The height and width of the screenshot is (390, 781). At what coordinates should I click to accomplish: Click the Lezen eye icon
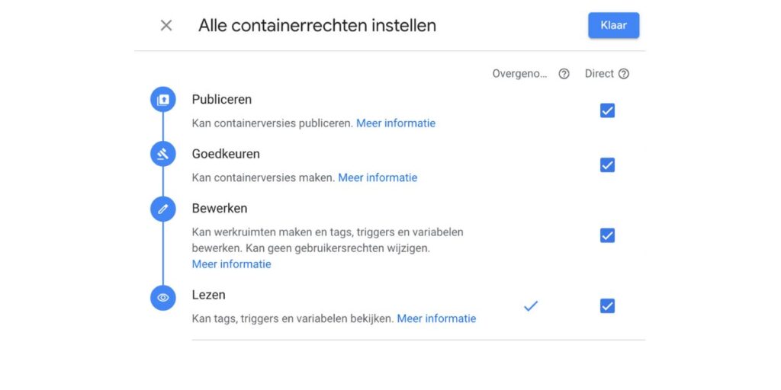tap(162, 298)
